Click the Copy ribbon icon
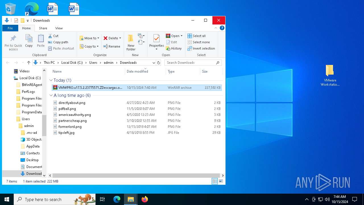 29,38
